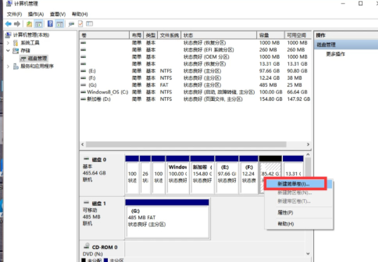Image resolution: width=378 pixels, height=262 pixels.
Task: Click the list view settings toolbar icon
Action: (89, 24)
